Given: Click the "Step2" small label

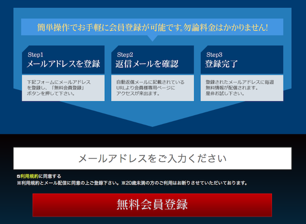Looking at the screenshot, I should tap(125, 54).
